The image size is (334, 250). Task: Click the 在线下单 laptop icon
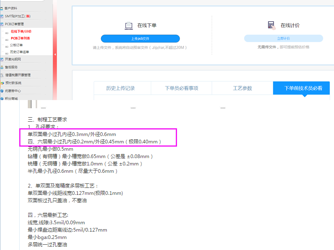point(129,25)
